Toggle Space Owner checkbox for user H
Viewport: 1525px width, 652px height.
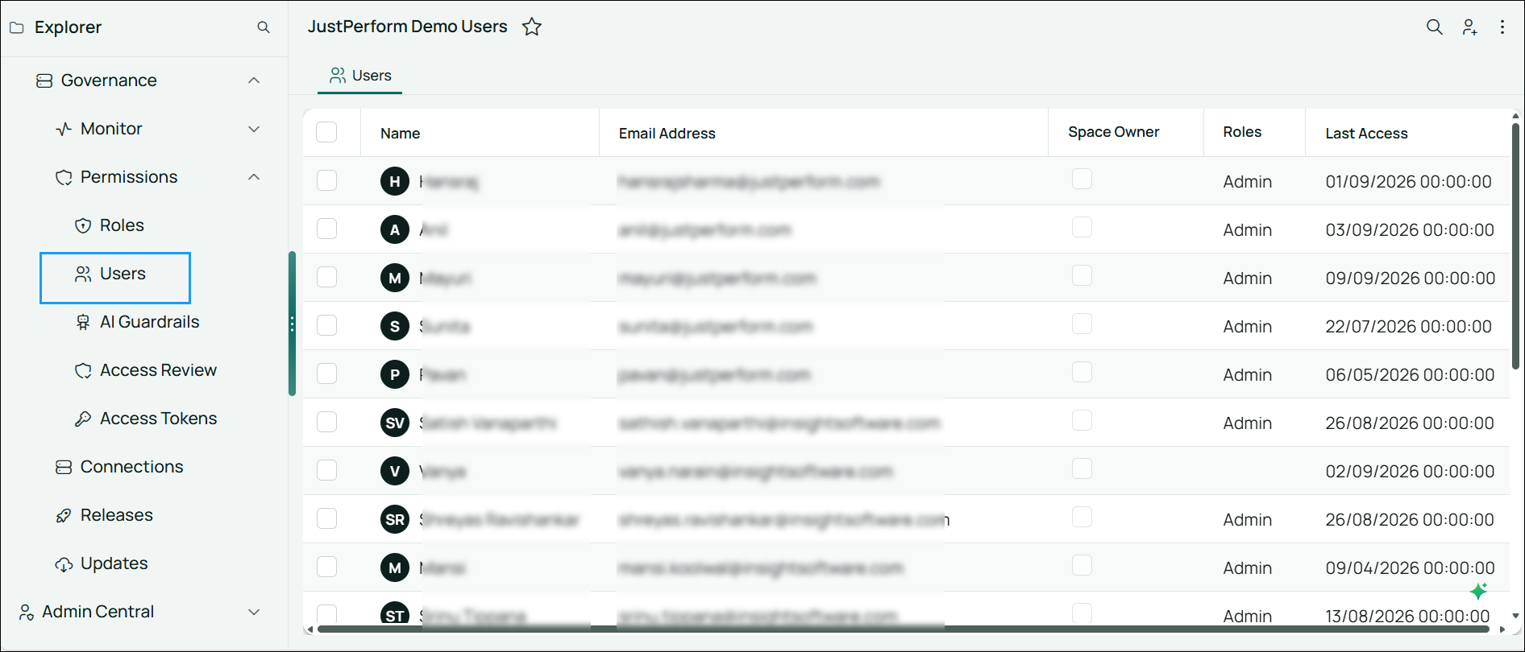[x=1082, y=179]
